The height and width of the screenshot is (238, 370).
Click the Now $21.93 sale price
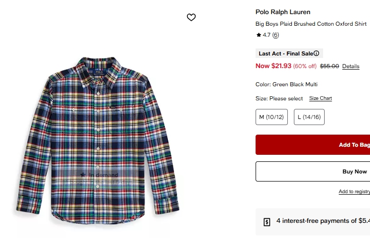[x=273, y=66]
